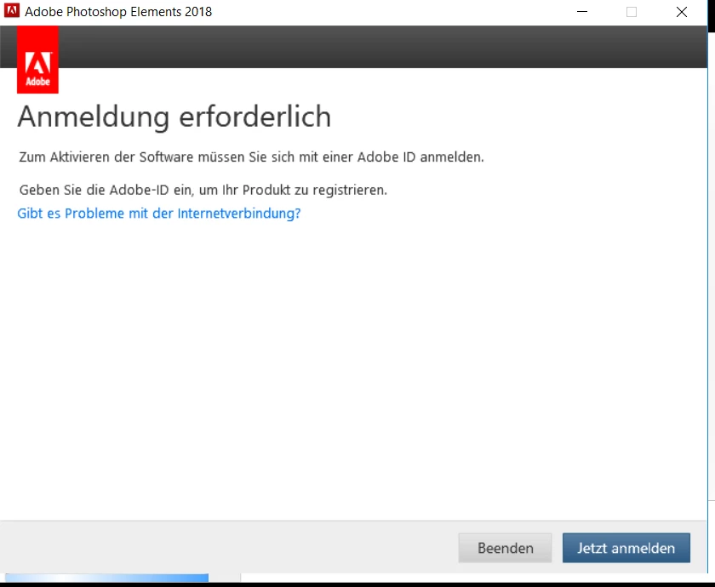715x587 pixels.
Task: Click the 'Geben Sie die Adobe-ID ein' text
Action: [203, 190]
